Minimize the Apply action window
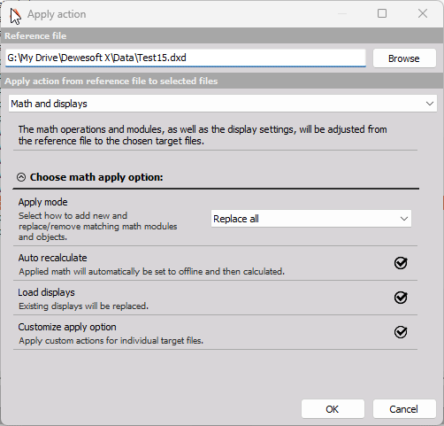The height and width of the screenshot is (426, 444). [x=342, y=13]
